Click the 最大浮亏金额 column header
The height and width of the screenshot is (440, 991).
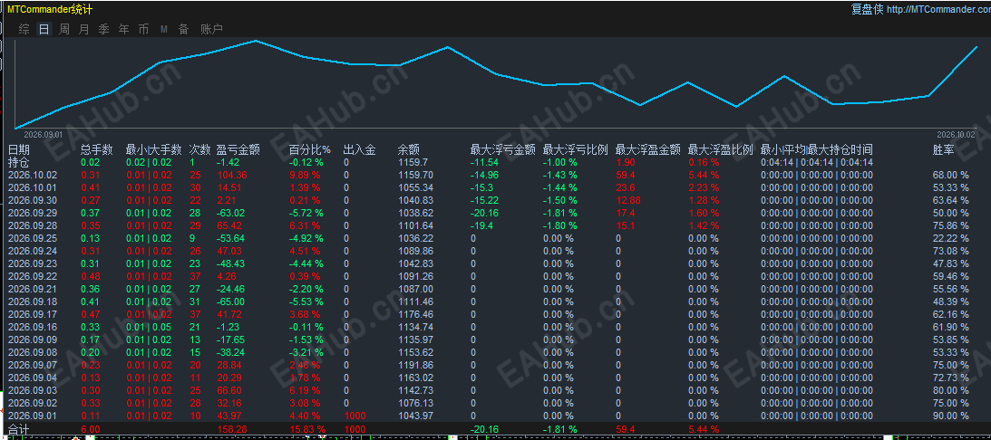[503, 149]
